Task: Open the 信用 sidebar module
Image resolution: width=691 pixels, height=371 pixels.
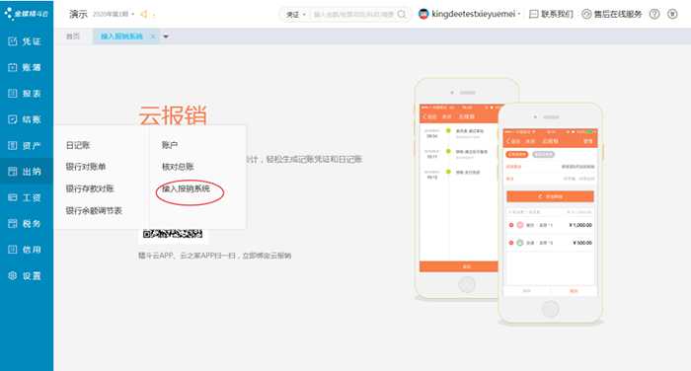Action: point(26,250)
